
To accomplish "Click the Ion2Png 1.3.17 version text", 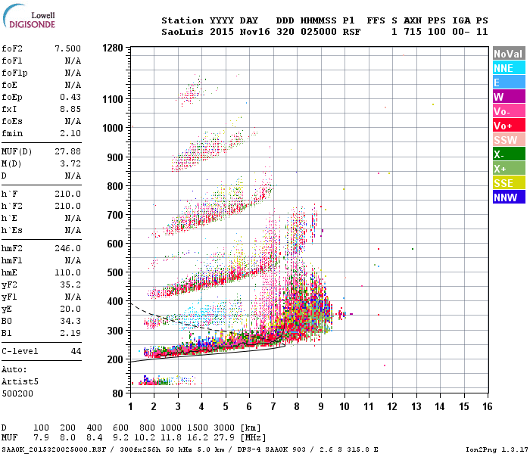I will [497, 449].
